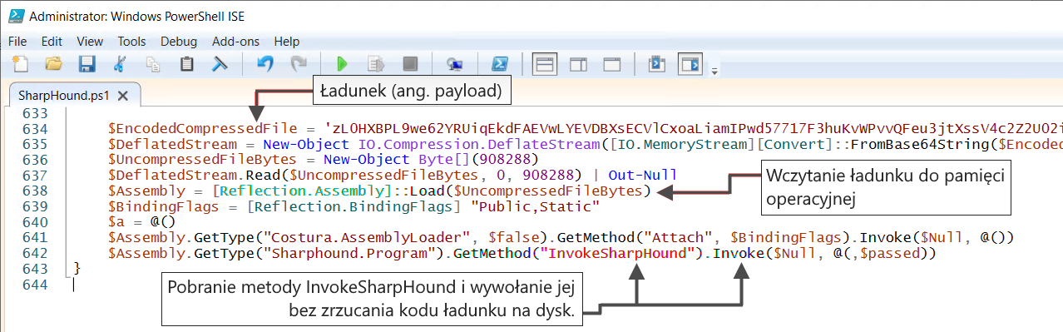
Task: Show script pane on top
Action: click(545, 63)
